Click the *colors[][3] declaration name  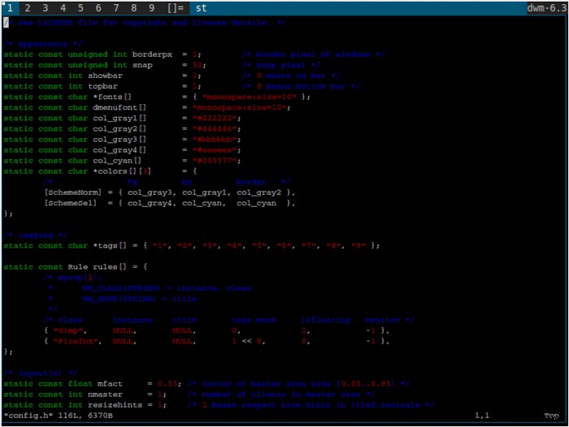122,171
